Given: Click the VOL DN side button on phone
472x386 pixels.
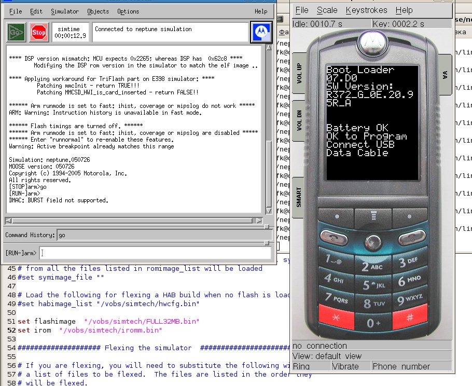Looking at the screenshot, I should click(x=299, y=120).
